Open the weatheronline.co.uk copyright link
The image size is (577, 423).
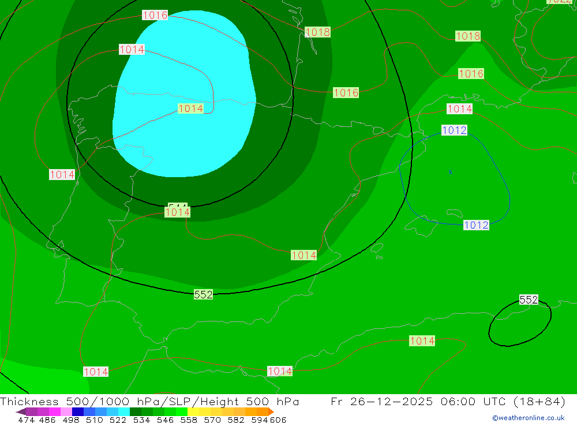(529, 418)
